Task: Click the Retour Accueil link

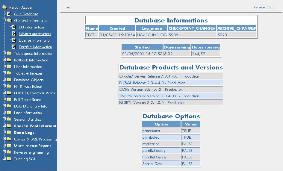Action: coord(21,7)
